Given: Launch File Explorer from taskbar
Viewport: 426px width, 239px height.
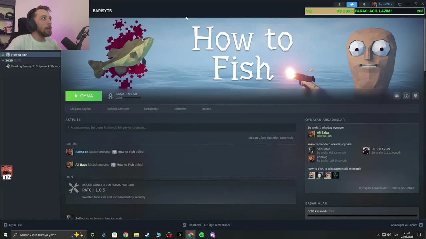Looking at the screenshot, I should [x=136, y=235].
